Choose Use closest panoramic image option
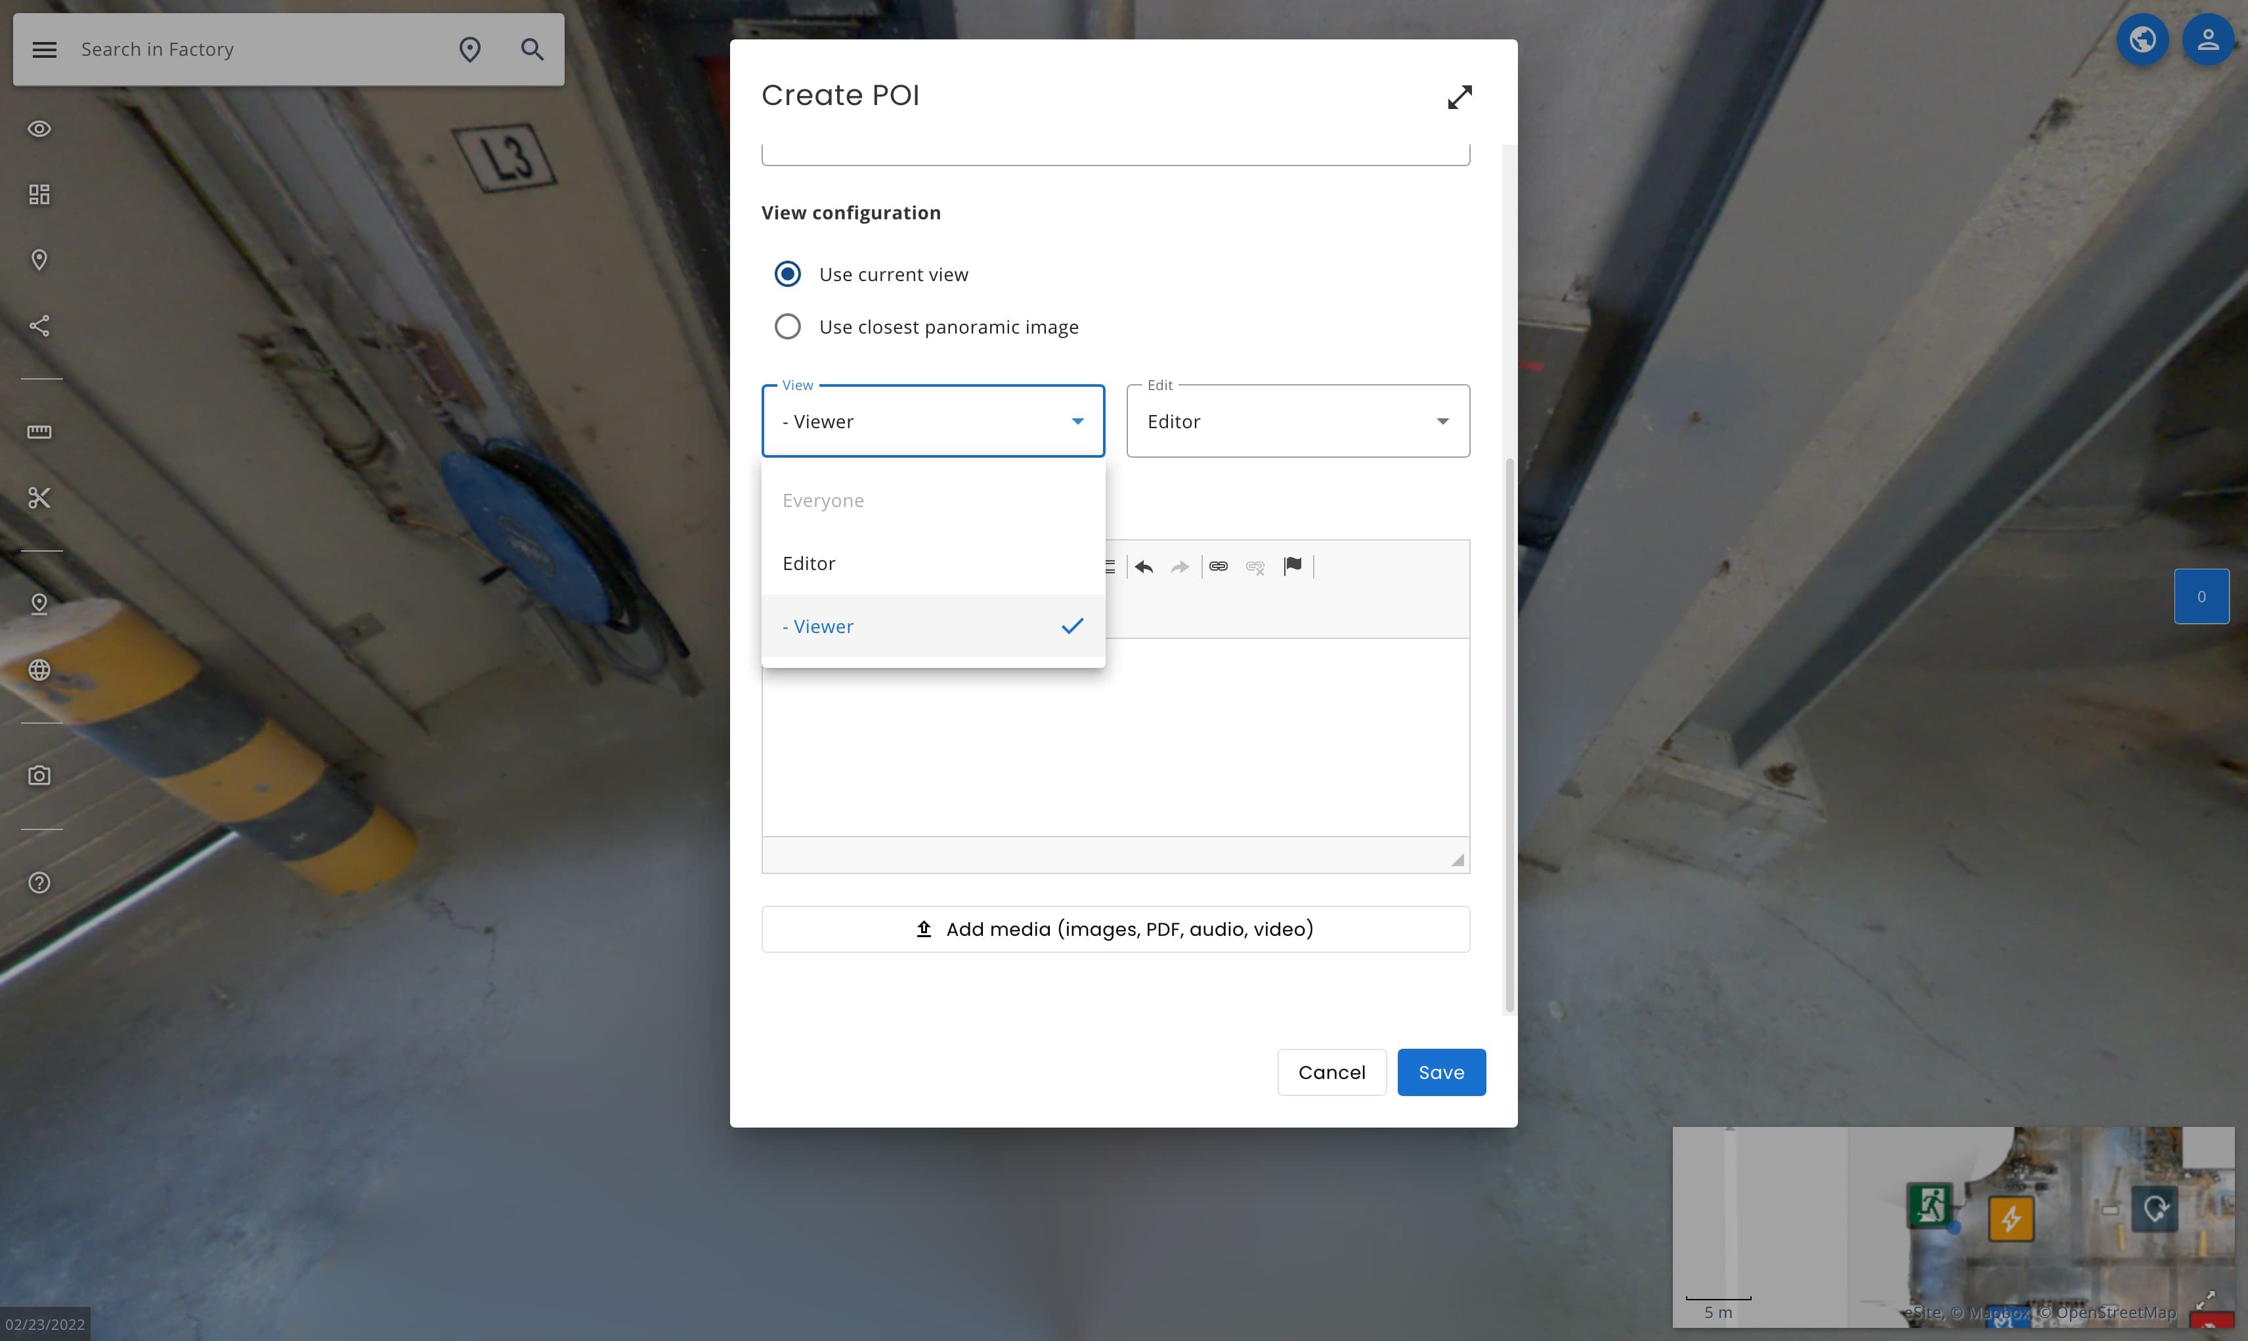The image size is (2248, 1341). click(787, 326)
